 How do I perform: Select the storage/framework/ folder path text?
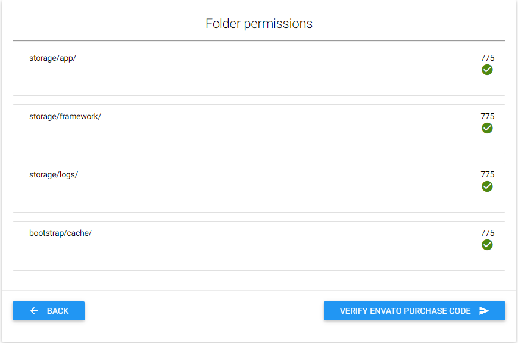(x=65, y=116)
